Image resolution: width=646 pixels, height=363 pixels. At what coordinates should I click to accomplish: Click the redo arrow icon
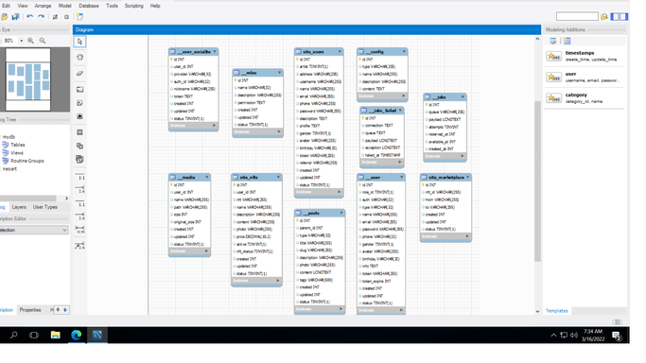42,17
